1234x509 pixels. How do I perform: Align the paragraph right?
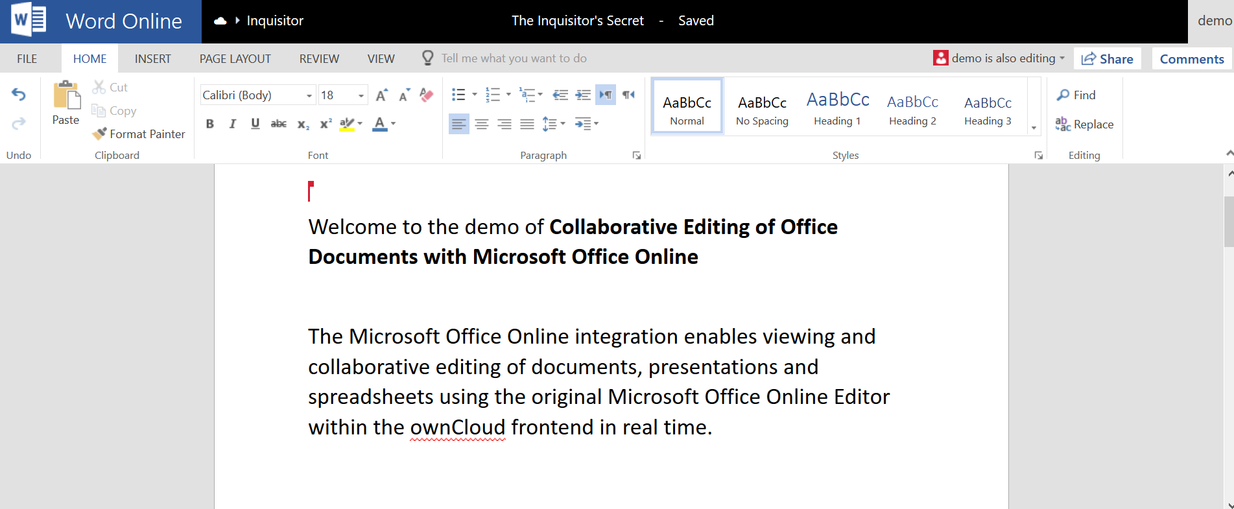(504, 123)
